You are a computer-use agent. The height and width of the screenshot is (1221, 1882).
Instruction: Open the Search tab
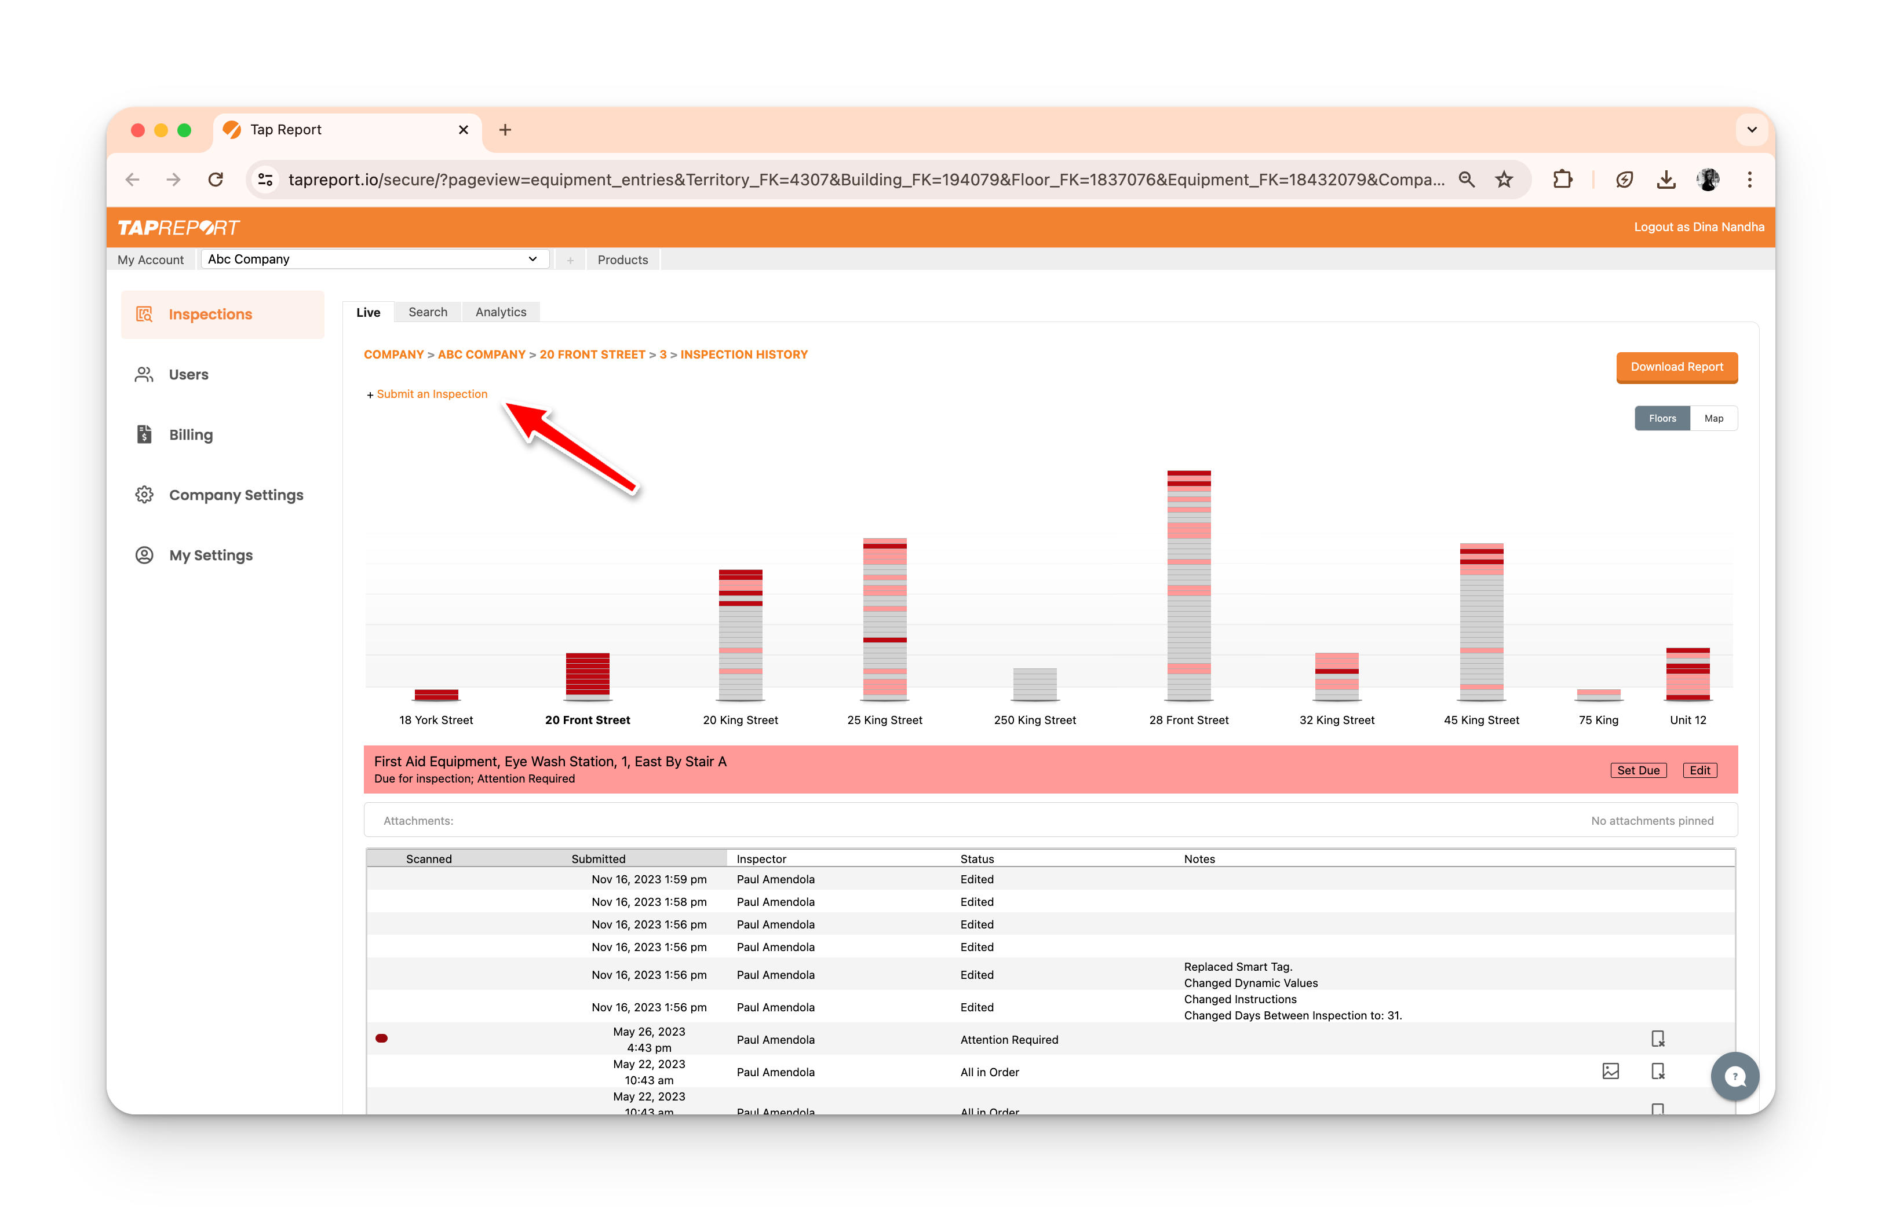click(428, 312)
